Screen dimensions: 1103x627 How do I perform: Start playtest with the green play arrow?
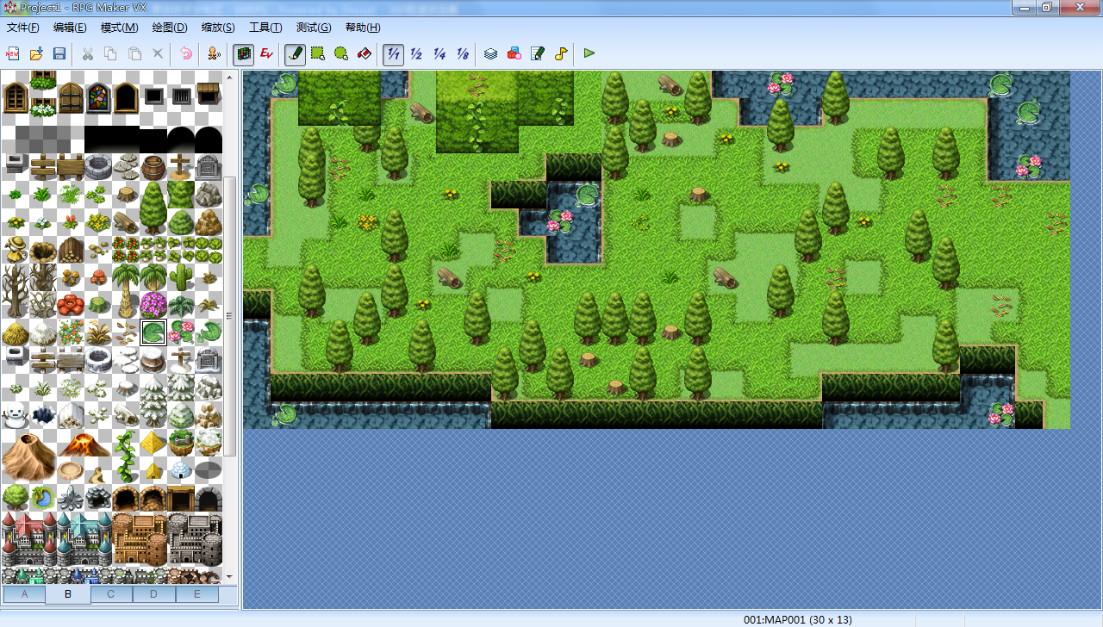coord(589,53)
